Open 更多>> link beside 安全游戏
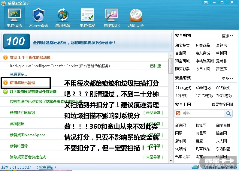The image size is (239, 171). point(228,78)
